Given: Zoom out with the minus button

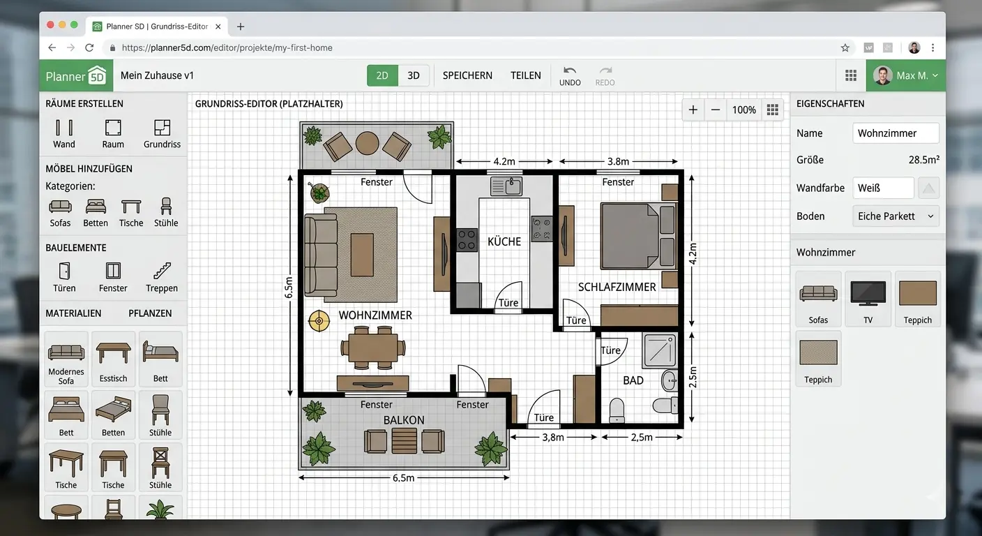Looking at the screenshot, I should tap(716, 110).
